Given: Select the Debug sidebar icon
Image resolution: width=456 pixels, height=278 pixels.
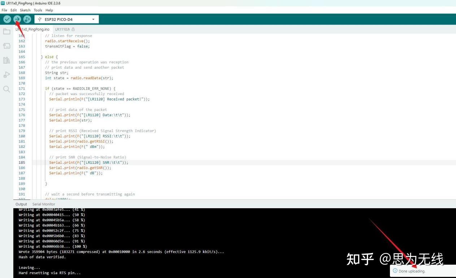Looking at the screenshot, I should click(6, 74).
